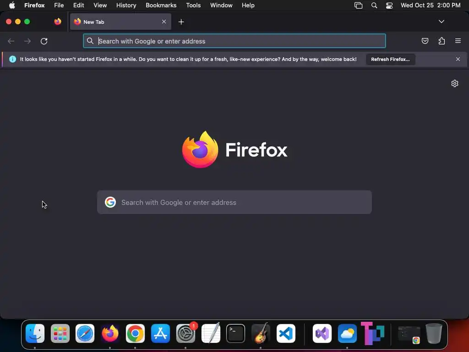Image resolution: width=469 pixels, height=352 pixels.
Task: Open the View menu
Action: [x=100, y=5]
